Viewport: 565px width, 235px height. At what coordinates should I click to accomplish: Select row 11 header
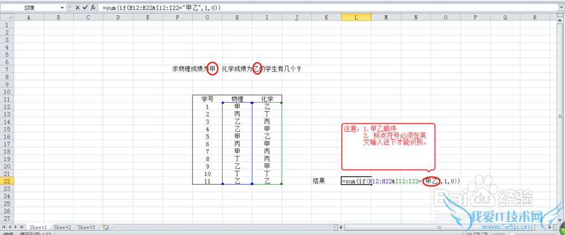click(7, 99)
